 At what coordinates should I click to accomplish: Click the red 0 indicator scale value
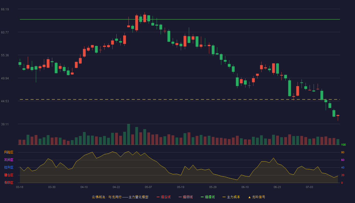[x=342, y=183]
